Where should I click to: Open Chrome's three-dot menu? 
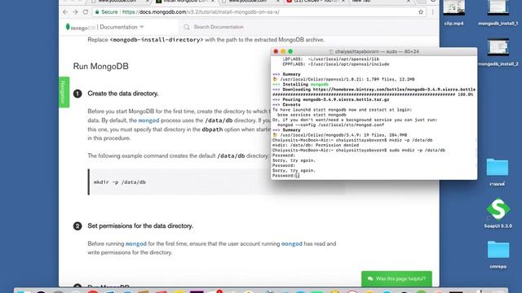pyautogui.click(x=432, y=12)
